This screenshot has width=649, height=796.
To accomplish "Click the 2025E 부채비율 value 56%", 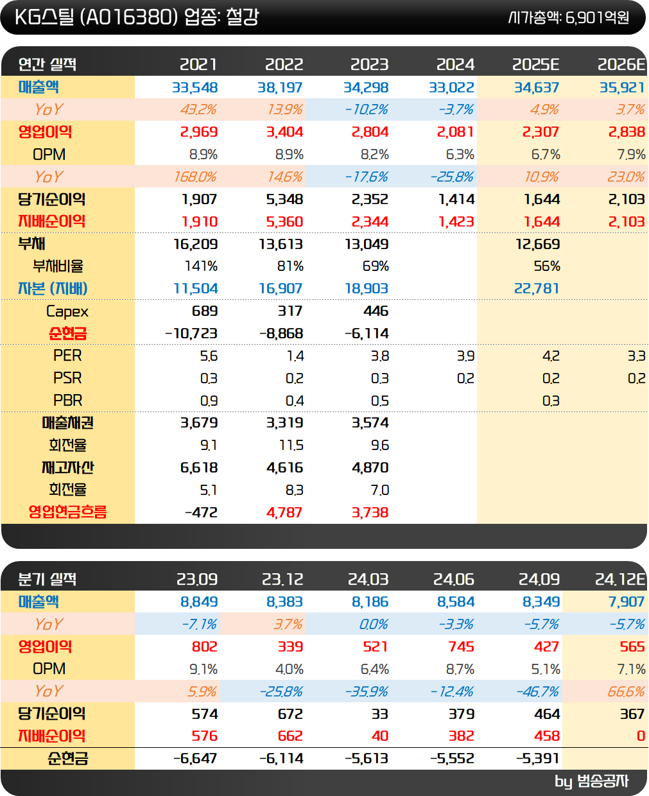I will coord(547,266).
